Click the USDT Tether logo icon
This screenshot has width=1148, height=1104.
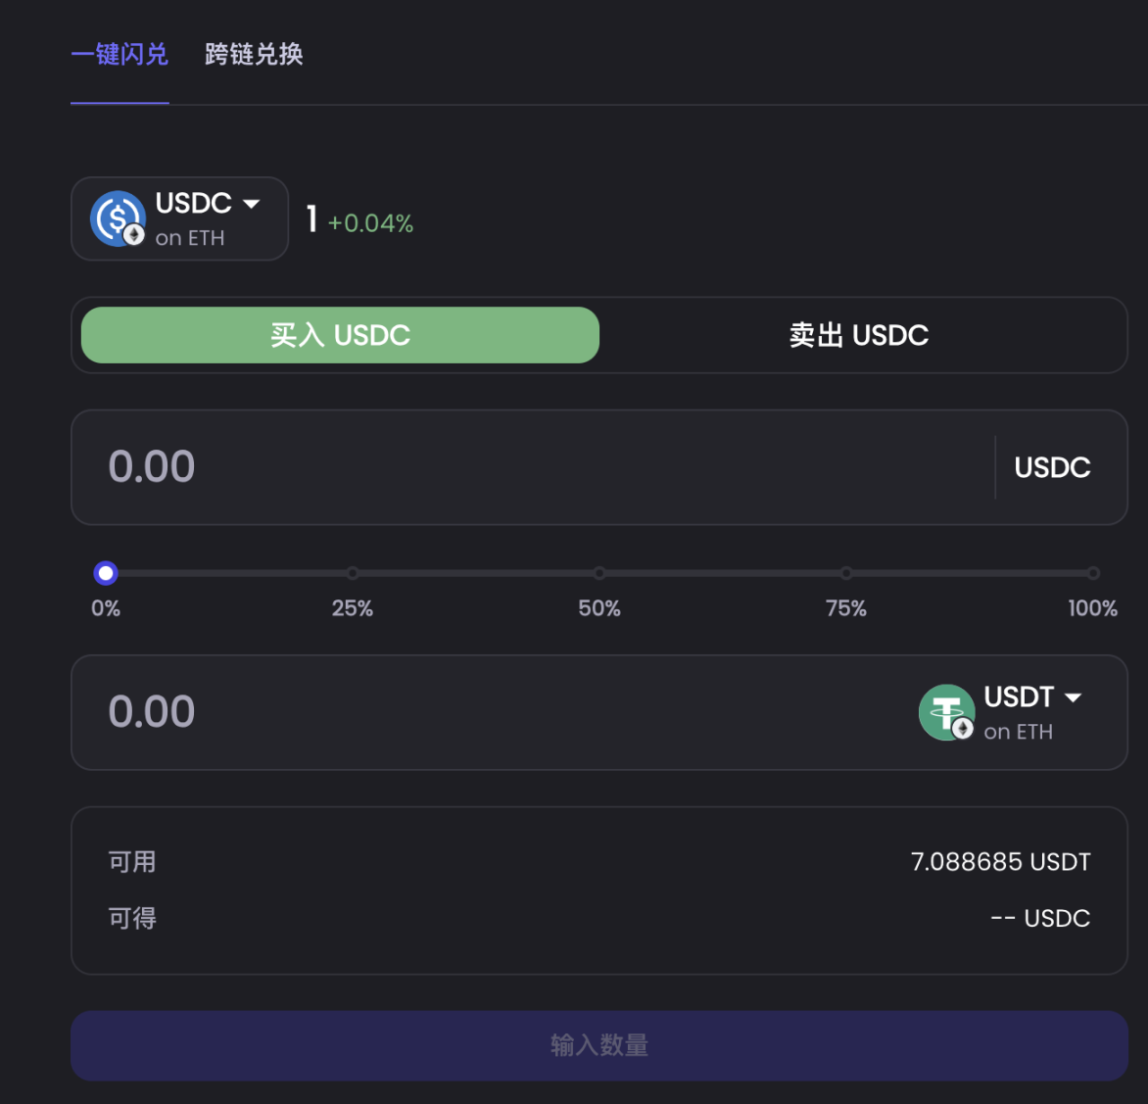coord(946,712)
